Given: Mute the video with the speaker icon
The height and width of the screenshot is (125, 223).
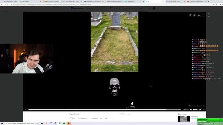Looking at the screenshot, I should click(x=191, y=110).
